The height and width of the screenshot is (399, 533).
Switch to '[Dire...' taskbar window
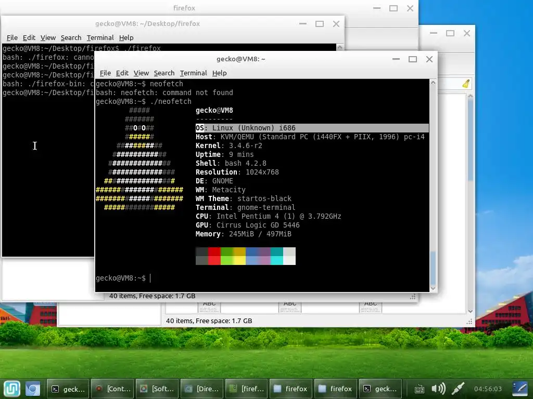(x=202, y=389)
